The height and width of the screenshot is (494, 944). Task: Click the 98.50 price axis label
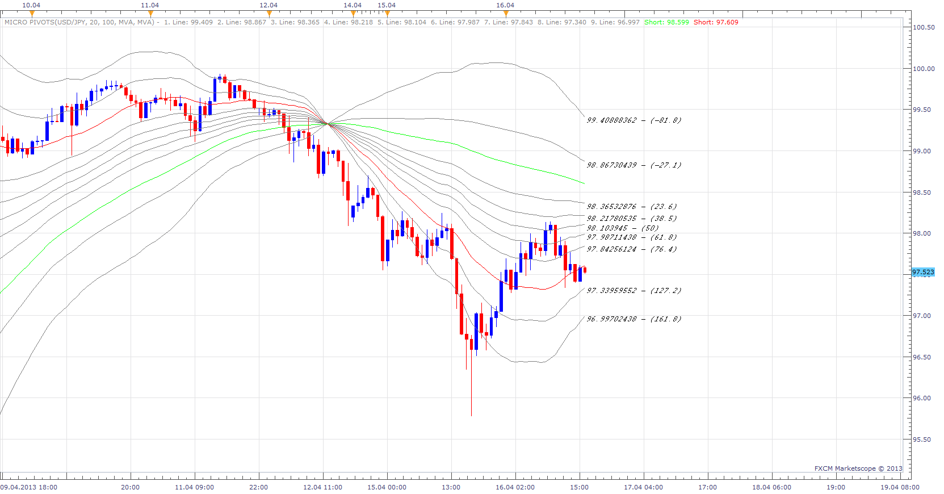[922, 192]
